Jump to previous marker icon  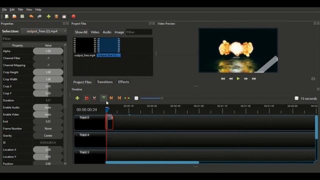111,98
